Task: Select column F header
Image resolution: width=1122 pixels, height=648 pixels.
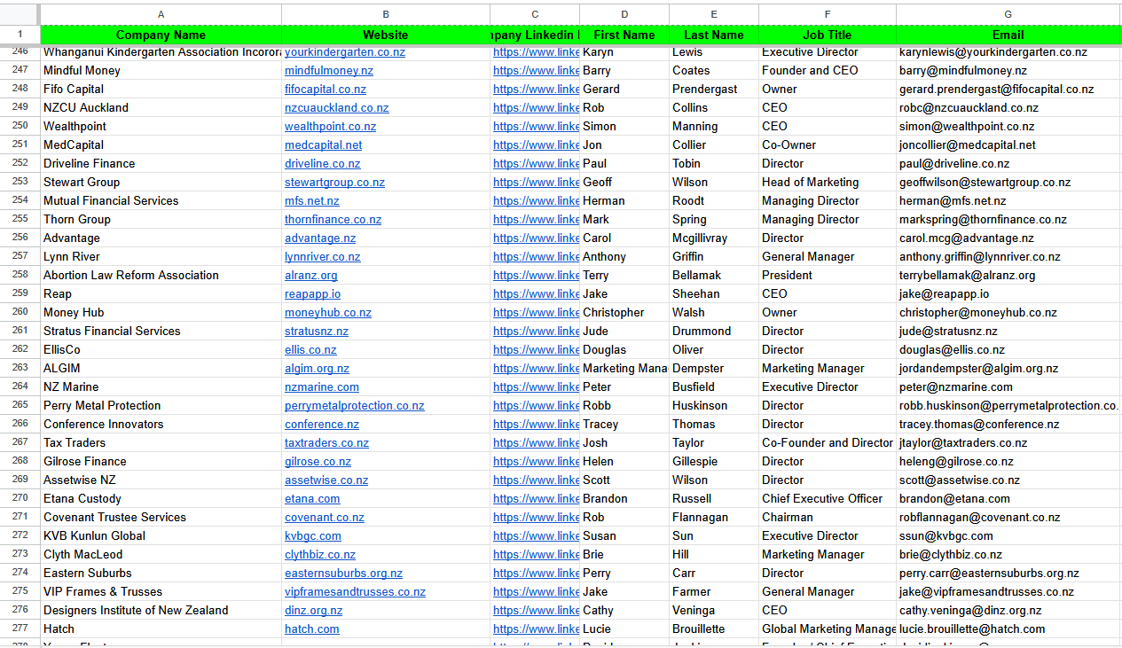Action: [x=828, y=14]
